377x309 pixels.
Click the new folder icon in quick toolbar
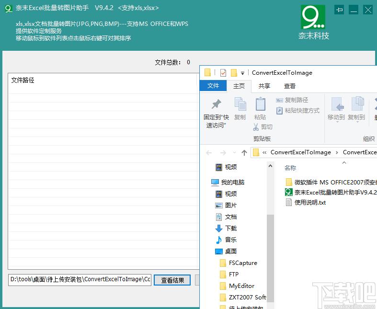coord(234,72)
